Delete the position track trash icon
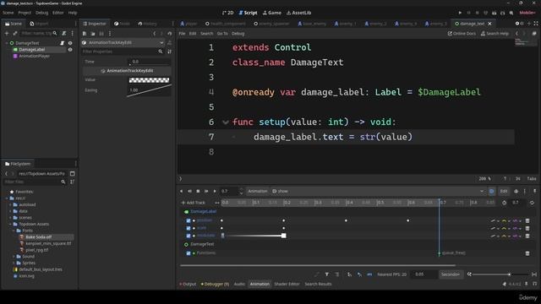Image resolution: width=541 pixels, height=304 pixels. point(527,220)
